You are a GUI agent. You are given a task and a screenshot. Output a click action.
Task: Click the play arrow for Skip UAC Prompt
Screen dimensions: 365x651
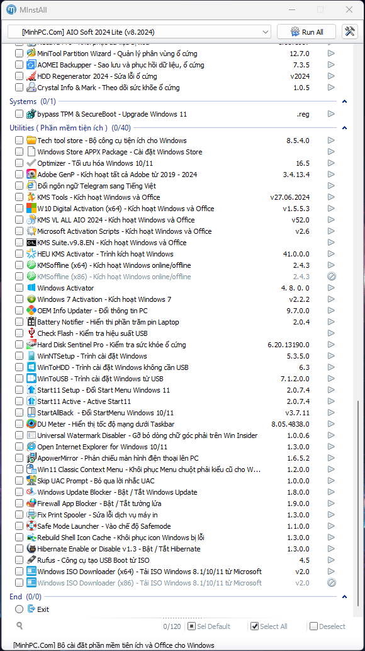tap(331, 481)
